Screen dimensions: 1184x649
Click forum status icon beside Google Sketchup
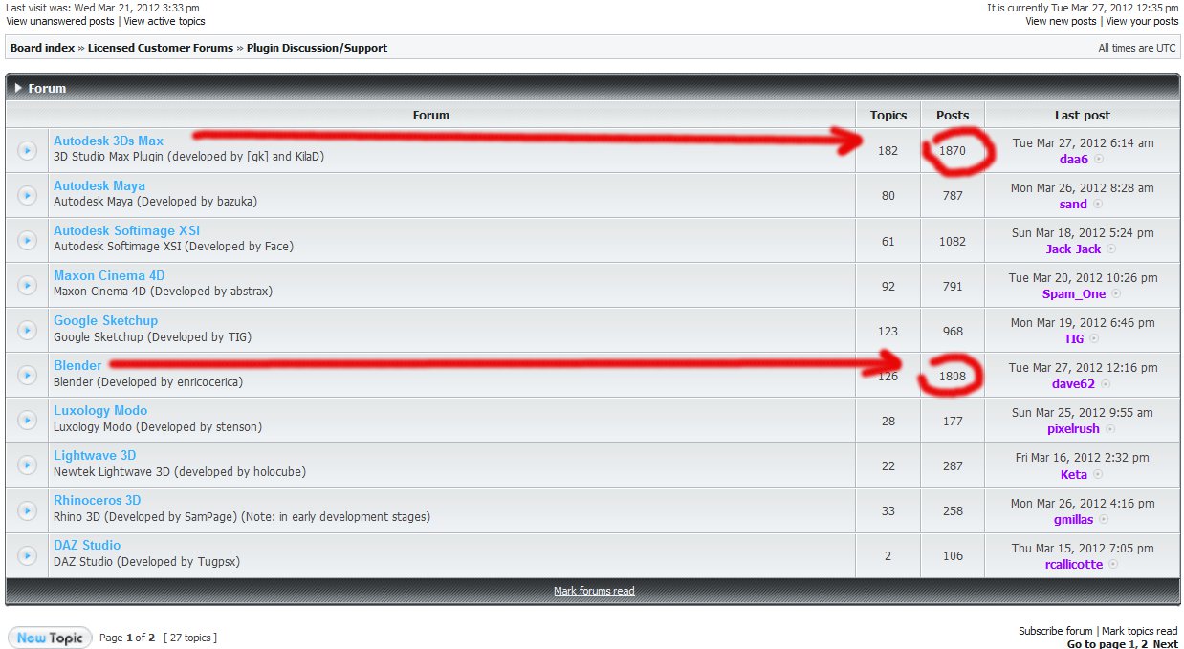click(x=27, y=330)
